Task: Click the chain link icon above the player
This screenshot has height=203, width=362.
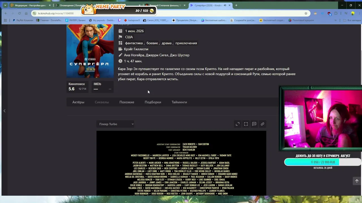Action: click(262, 124)
